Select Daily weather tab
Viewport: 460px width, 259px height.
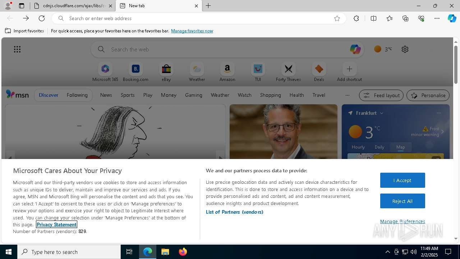379,147
